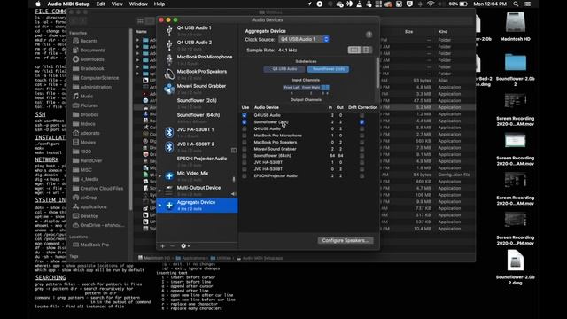Check Use for MacBook Pro Microphone
567x319 pixels.
click(245, 136)
